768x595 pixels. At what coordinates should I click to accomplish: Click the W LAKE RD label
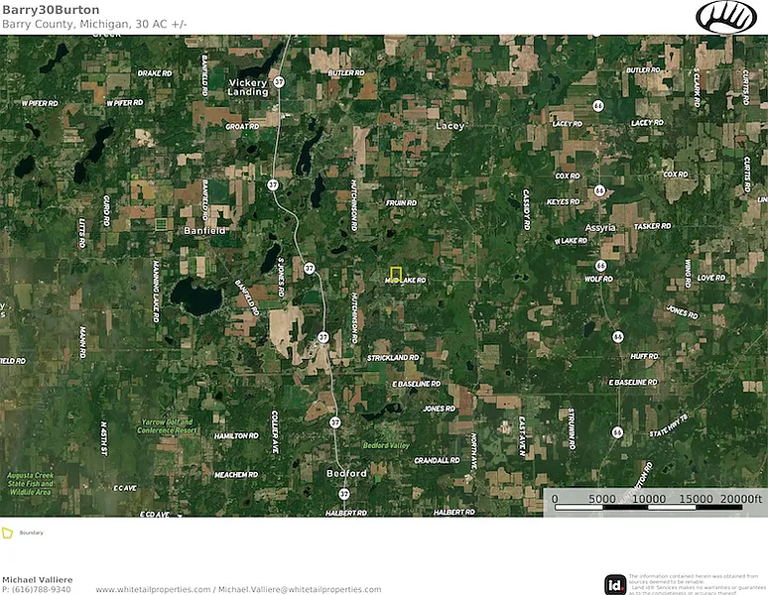(x=571, y=241)
